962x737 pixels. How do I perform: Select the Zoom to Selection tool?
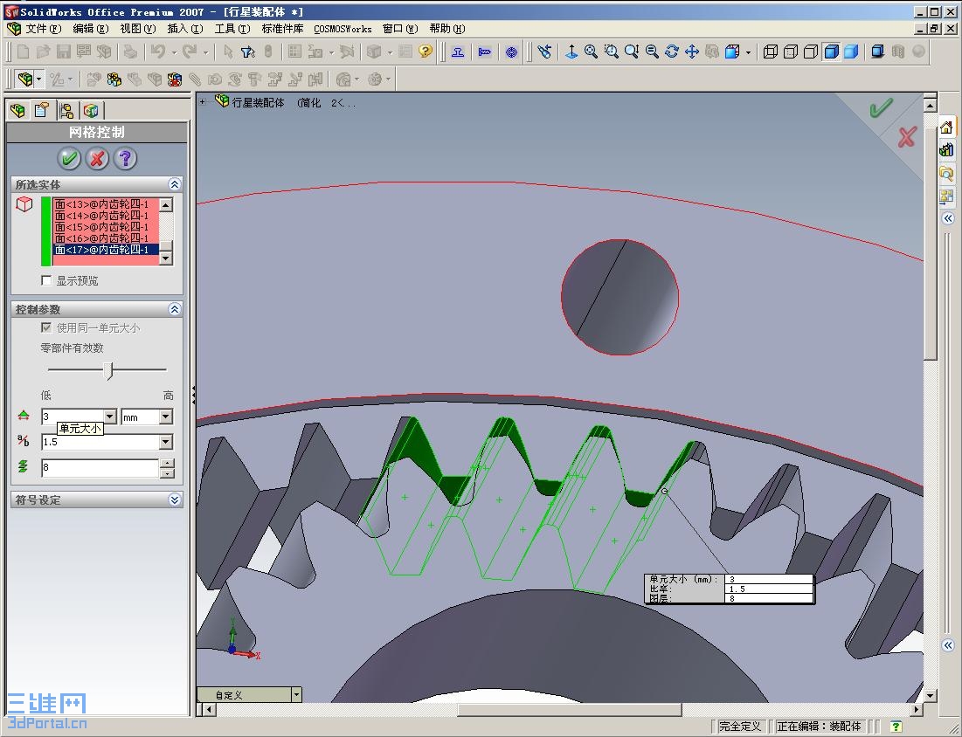[x=652, y=52]
